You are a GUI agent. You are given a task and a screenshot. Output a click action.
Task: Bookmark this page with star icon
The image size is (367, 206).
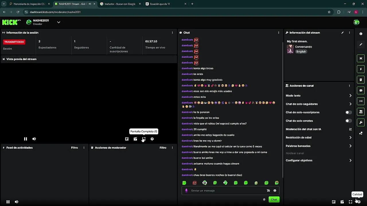click(329, 12)
